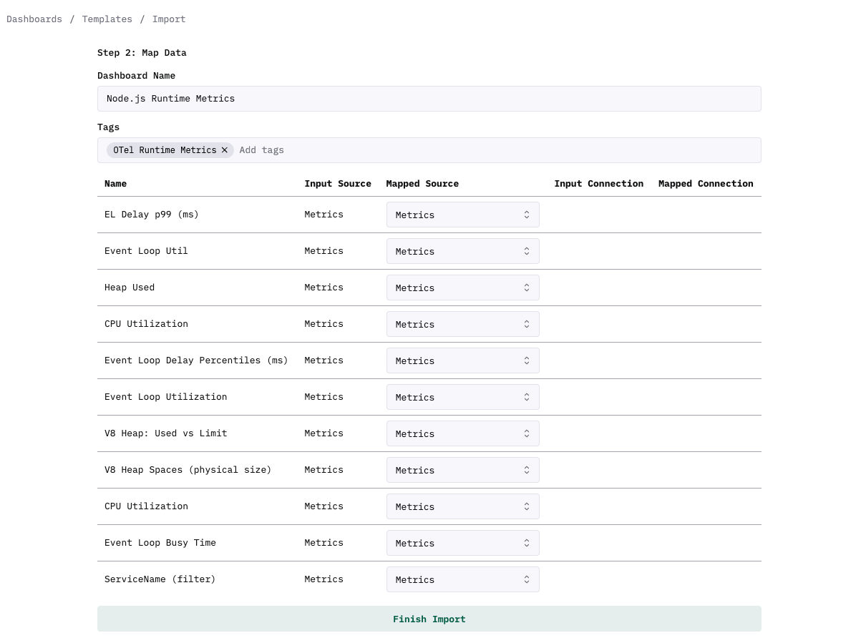Expand Mapped Source for Heap Used
The image size is (866, 638).
[462, 288]
